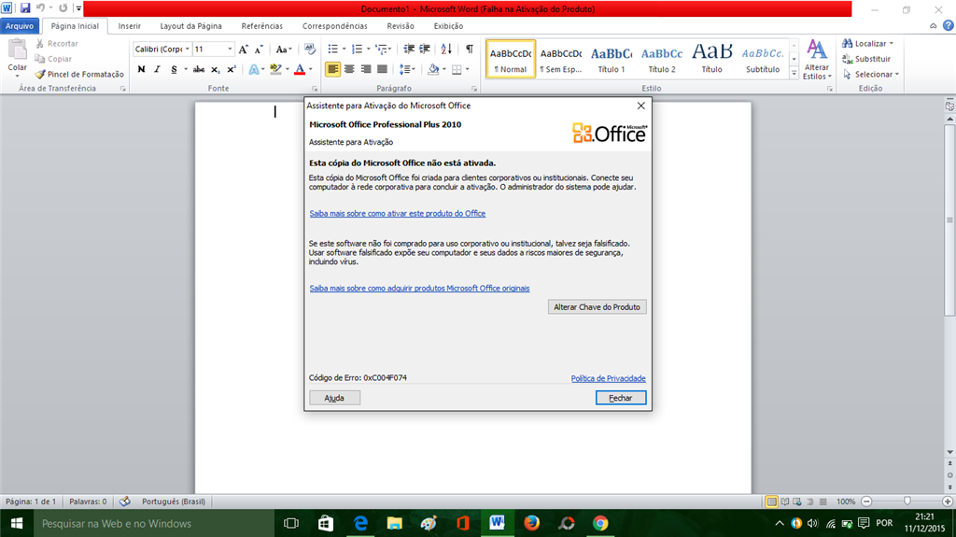Click the Substituir command
This screenshot has height=537, width=956.
pos(866,59)
